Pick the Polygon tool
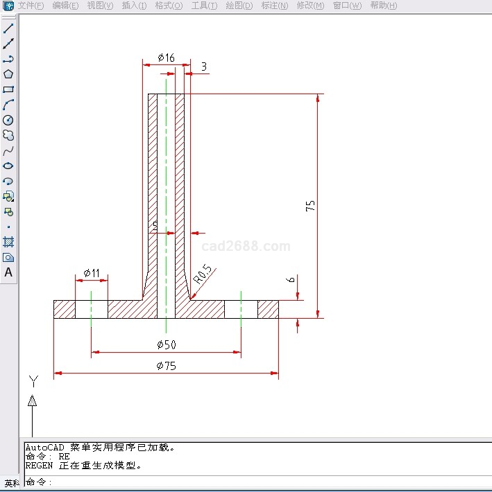 tap(8, 74)
